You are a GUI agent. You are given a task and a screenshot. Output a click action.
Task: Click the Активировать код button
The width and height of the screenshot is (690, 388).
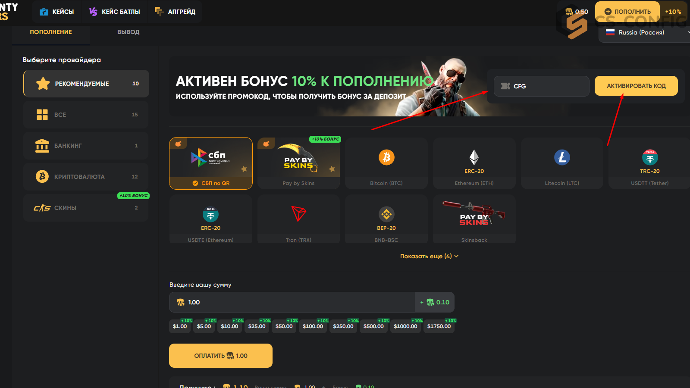(636, 86)
